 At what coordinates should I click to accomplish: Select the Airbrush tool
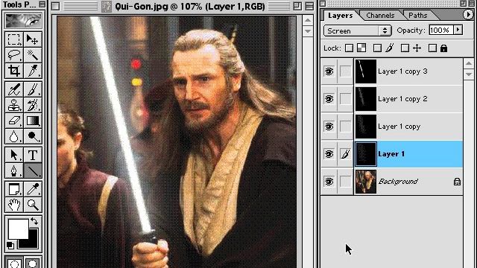[x=13, y=89]
